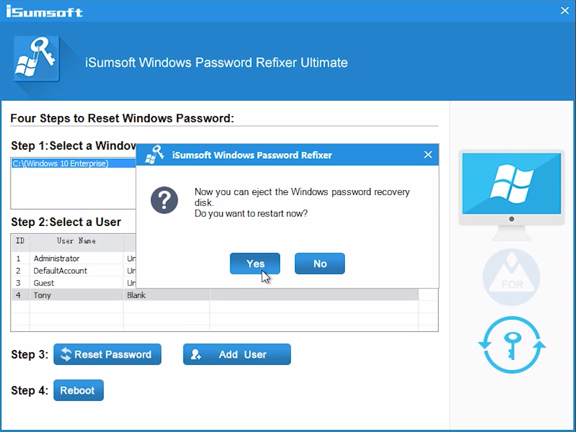Viewport: 576px width, 432px height.
Task: Select the Administrator user row
Action: click(x=74, y=258)
